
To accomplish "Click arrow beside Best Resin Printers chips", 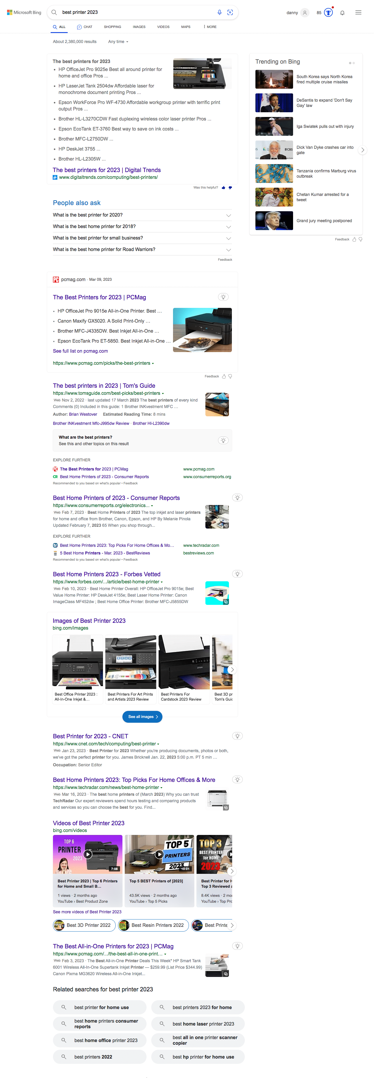I will [232, 925].
